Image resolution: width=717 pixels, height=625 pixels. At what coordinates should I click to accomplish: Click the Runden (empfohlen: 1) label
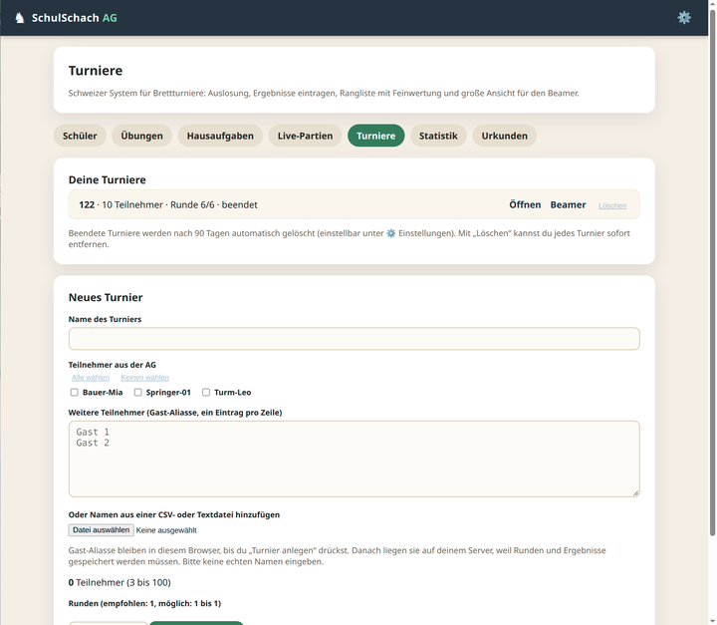[144, 603]
